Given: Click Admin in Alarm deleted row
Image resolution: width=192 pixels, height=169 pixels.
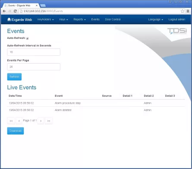Looking at the screenshot, I should 148,110.
